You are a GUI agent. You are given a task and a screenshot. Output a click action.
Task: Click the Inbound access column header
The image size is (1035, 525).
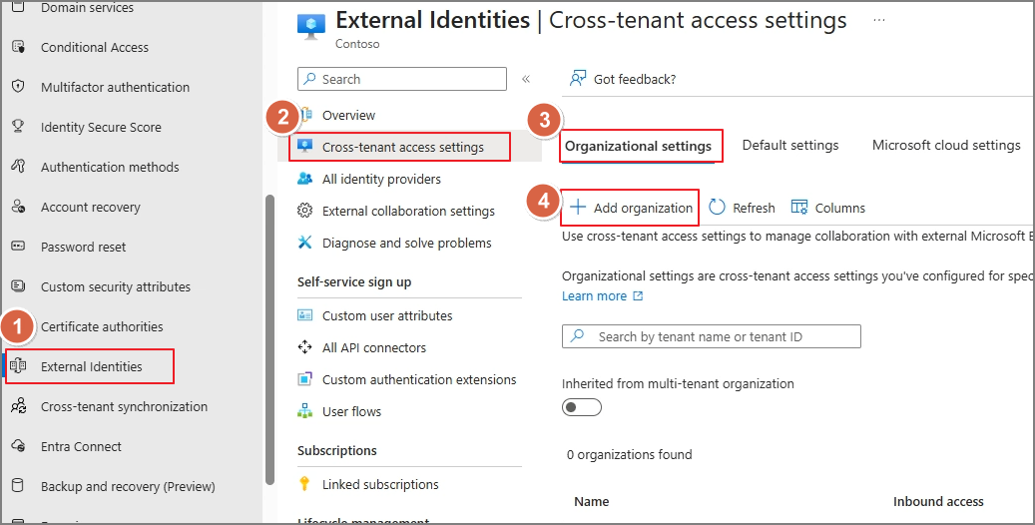pyautogui.click(x=938, y=502)
